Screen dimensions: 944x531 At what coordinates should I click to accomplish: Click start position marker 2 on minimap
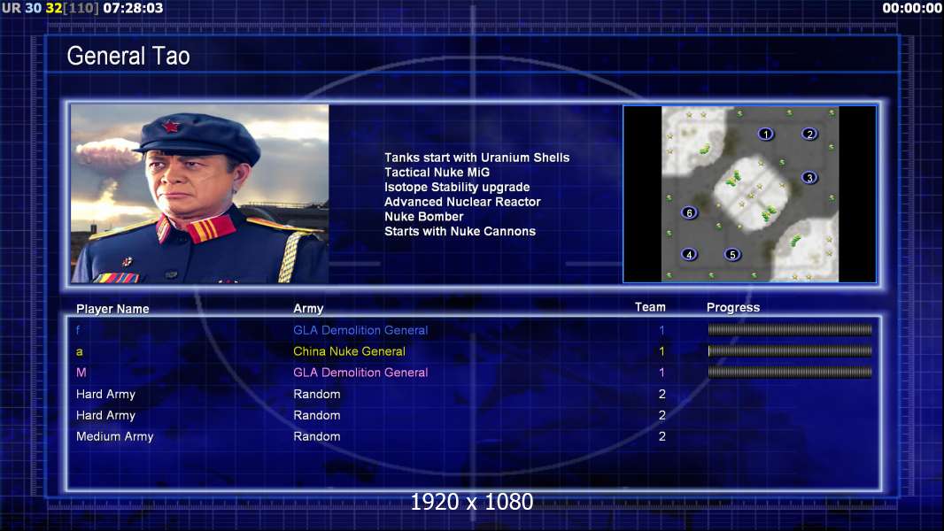coord(809,135)
